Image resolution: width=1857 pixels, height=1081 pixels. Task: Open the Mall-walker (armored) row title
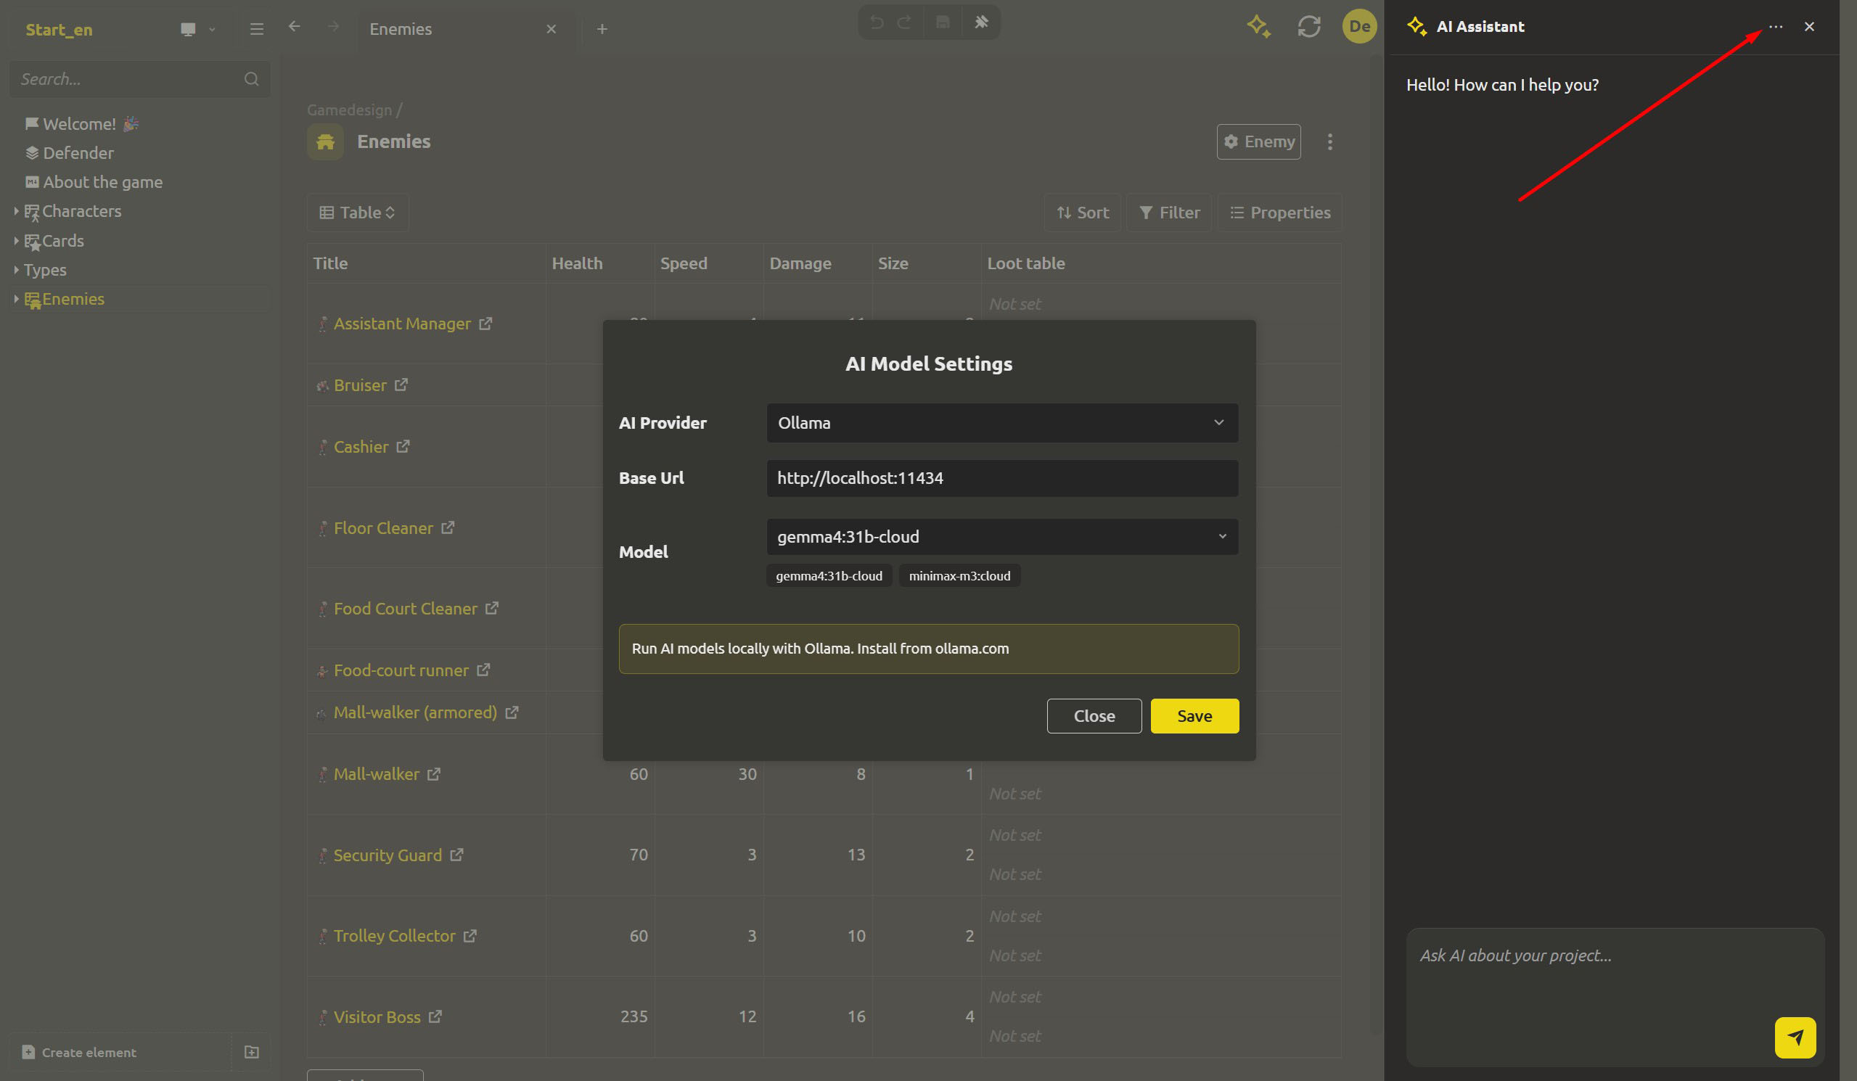(x=415, y=712)
